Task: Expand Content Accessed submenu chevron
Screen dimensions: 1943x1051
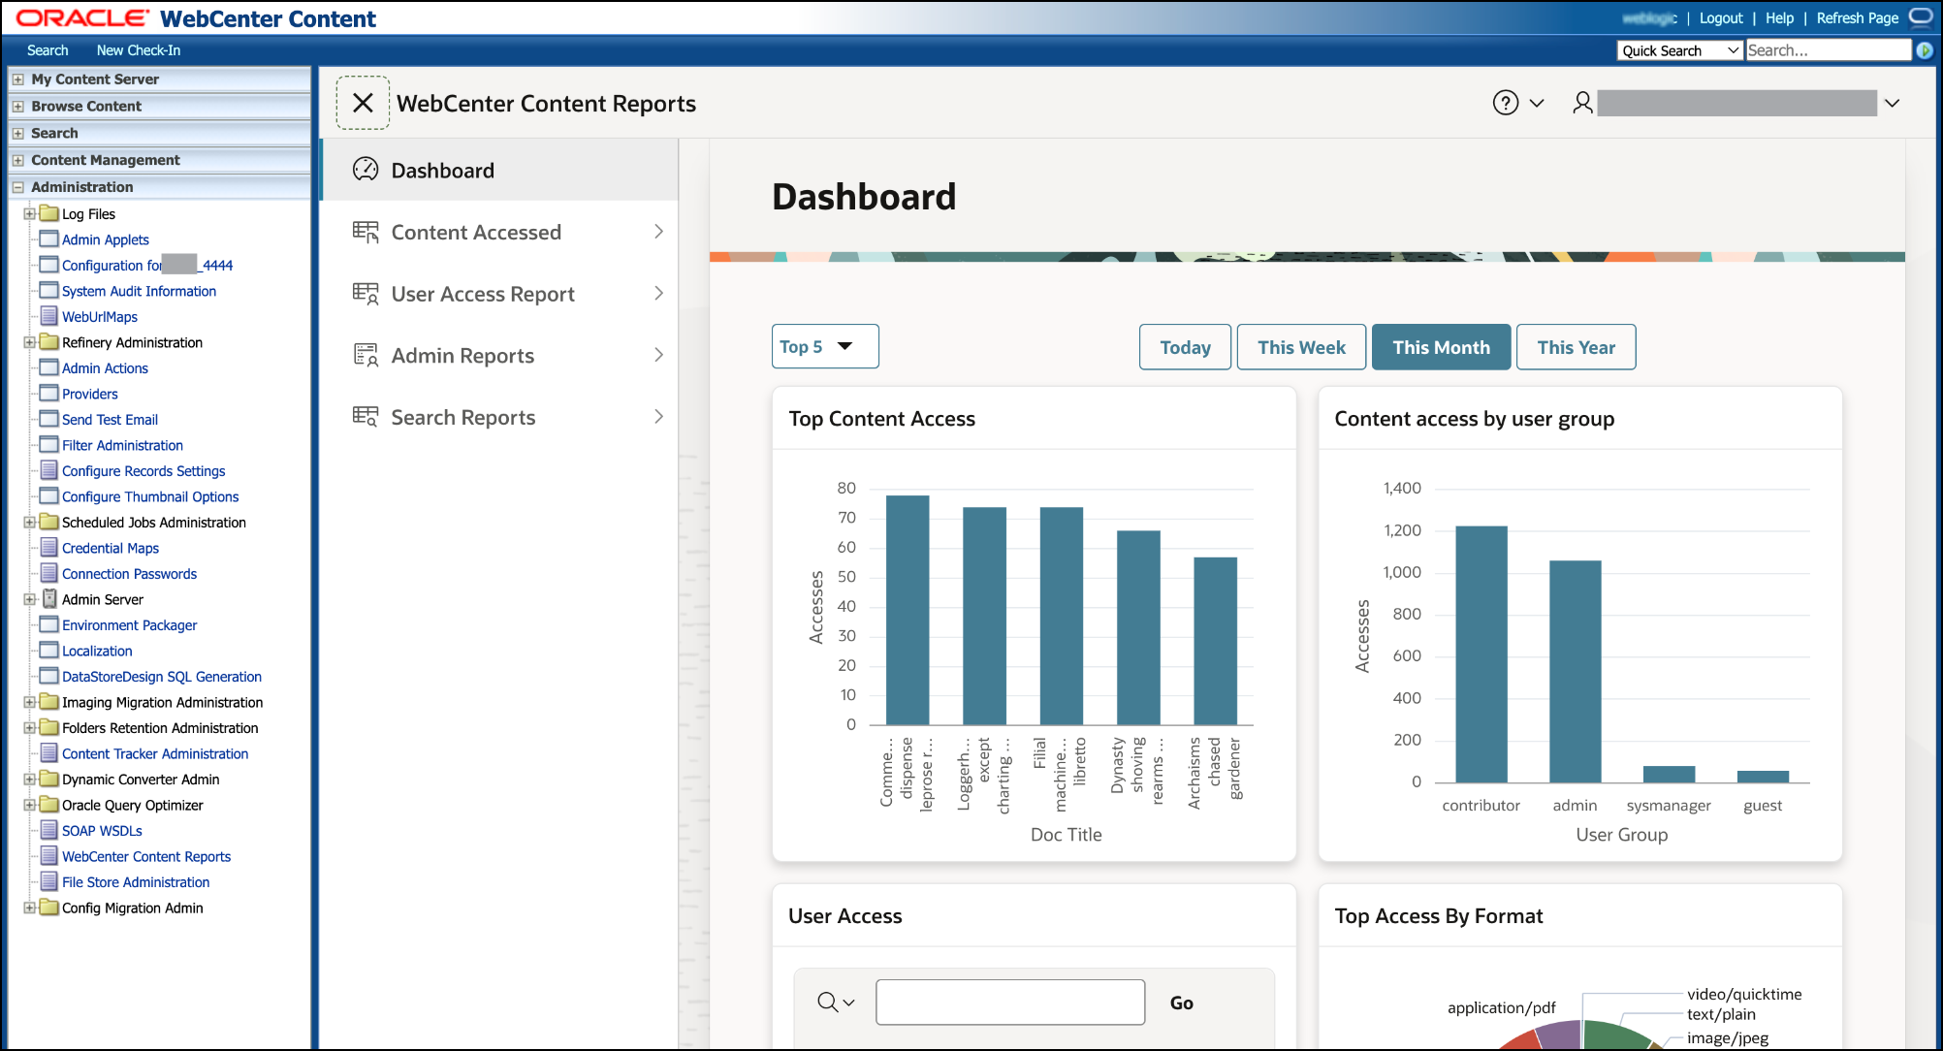Action: (658, 231)
